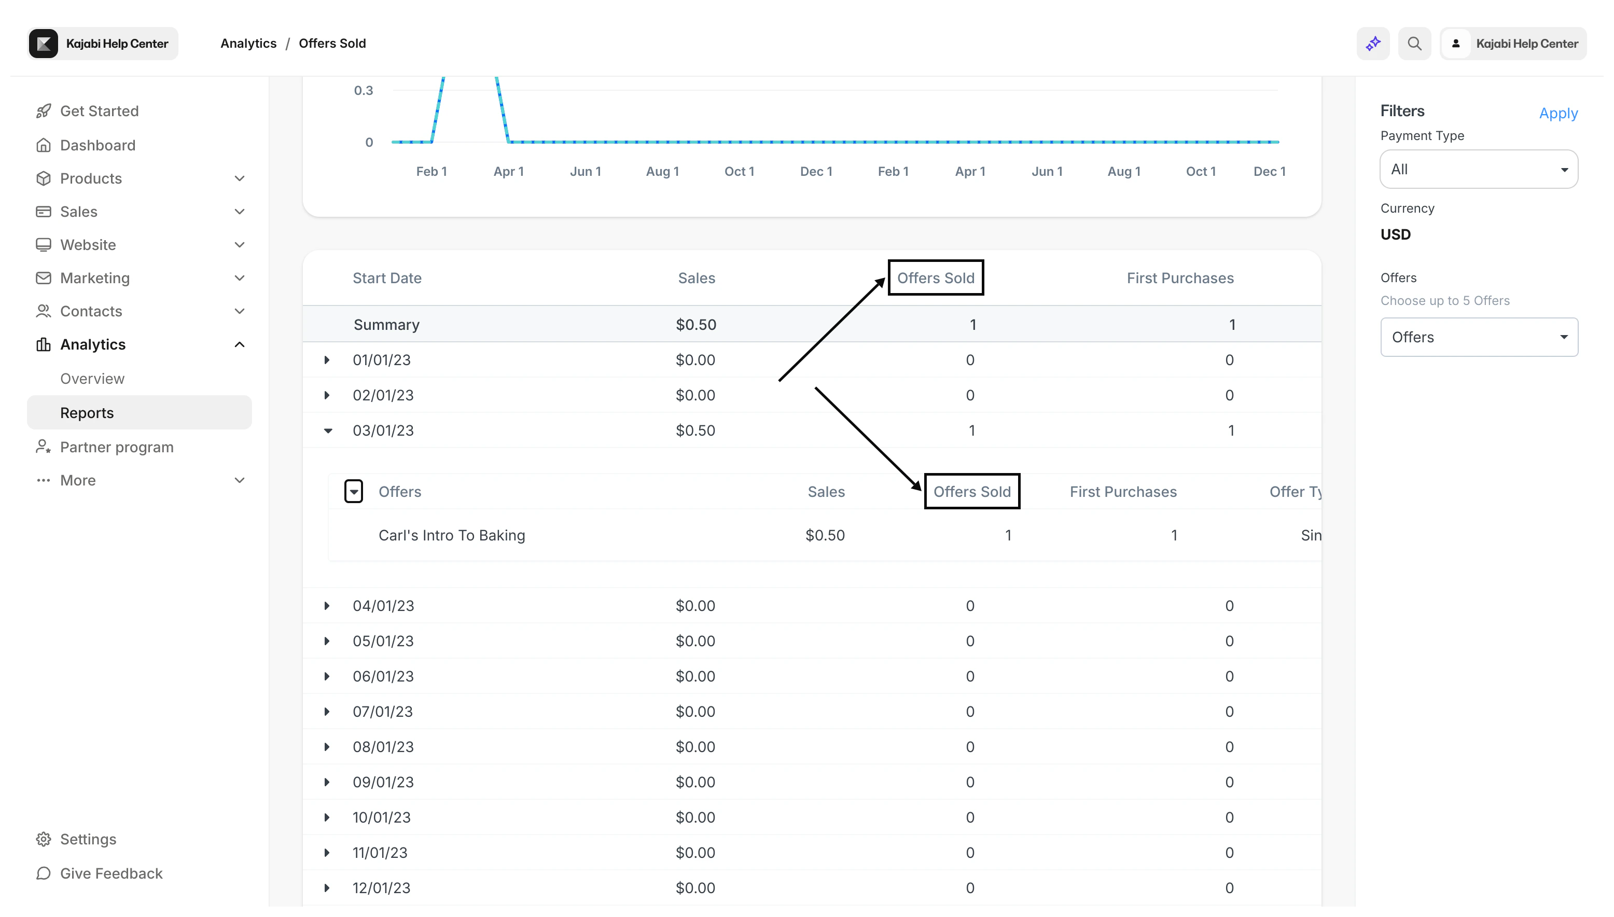This screenshot has width=1614, height=917.
Task: Click the Apply filters link
Action: tap(1558, 114)
